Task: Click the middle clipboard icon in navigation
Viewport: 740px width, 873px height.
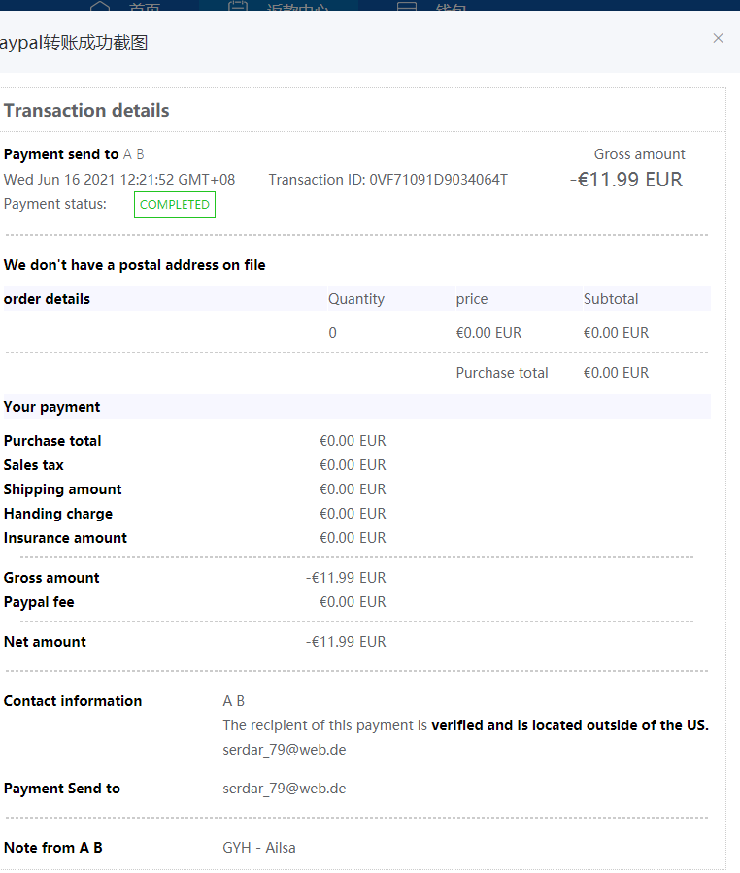Action: tap(238, 8)
